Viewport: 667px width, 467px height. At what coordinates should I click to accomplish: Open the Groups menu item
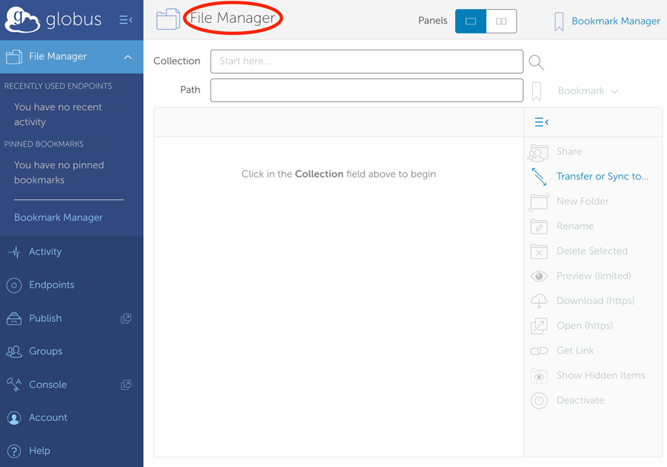tap(45, 351)
